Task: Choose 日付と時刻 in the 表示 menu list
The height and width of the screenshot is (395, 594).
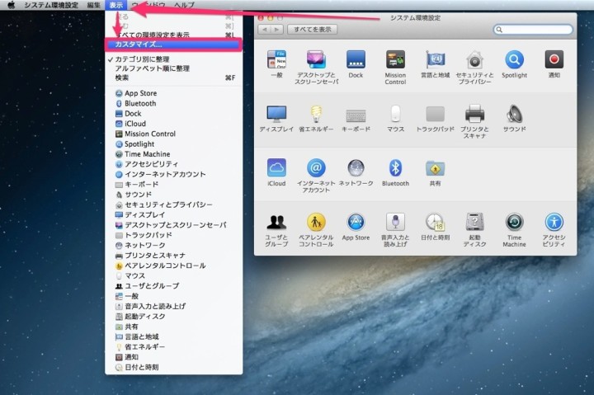Action: [173, 367]
